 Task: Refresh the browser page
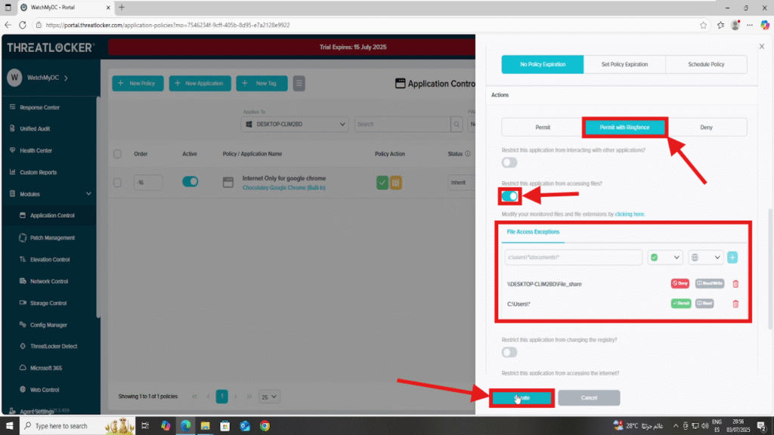(23, 25)
